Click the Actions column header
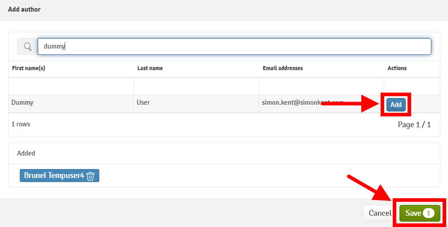Viewport: 448px width, 227px height. [397, 68]
